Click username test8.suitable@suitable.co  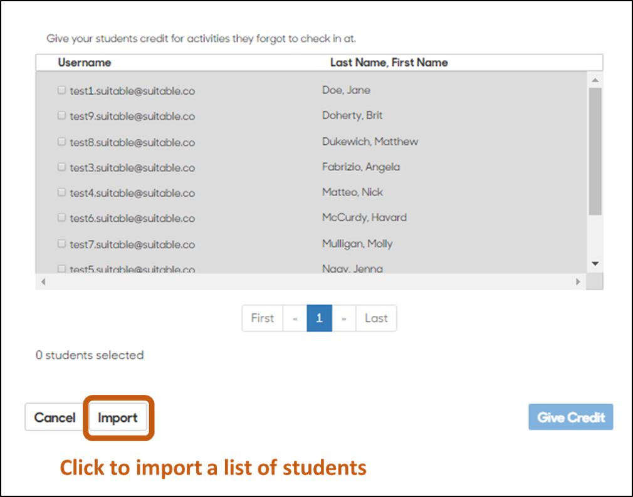[x=132, y=142]
